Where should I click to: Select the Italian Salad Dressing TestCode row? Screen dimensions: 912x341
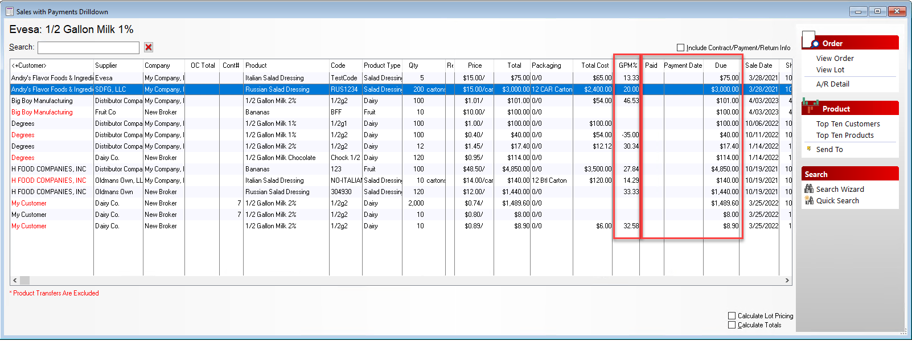[x=401, y=78]
